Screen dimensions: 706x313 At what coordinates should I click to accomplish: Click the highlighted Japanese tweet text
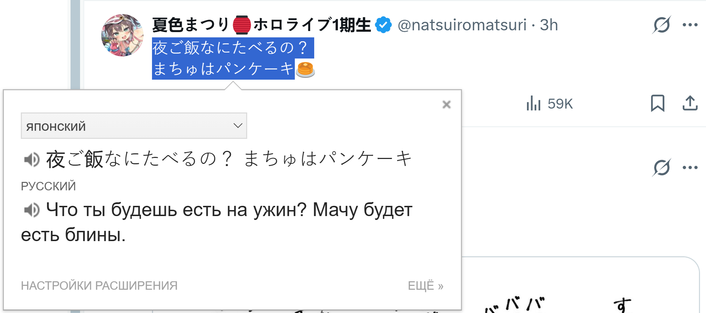point(233,59)
